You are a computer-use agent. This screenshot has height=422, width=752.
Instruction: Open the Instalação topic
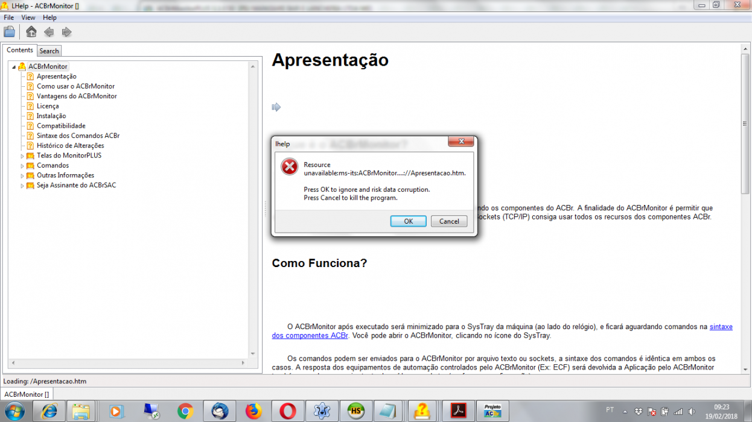[51, 116]
